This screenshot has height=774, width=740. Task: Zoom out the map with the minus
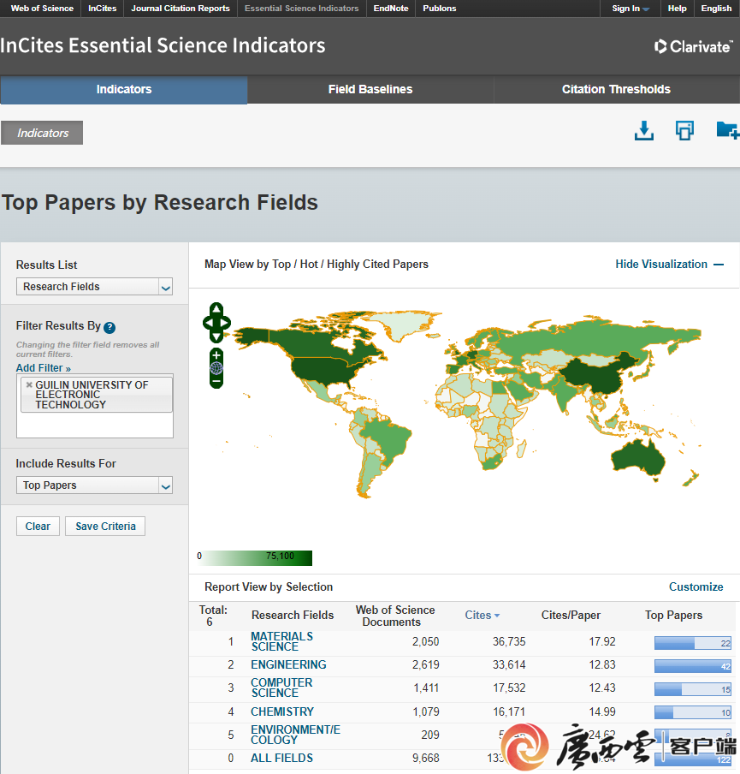tap(216, 381)
